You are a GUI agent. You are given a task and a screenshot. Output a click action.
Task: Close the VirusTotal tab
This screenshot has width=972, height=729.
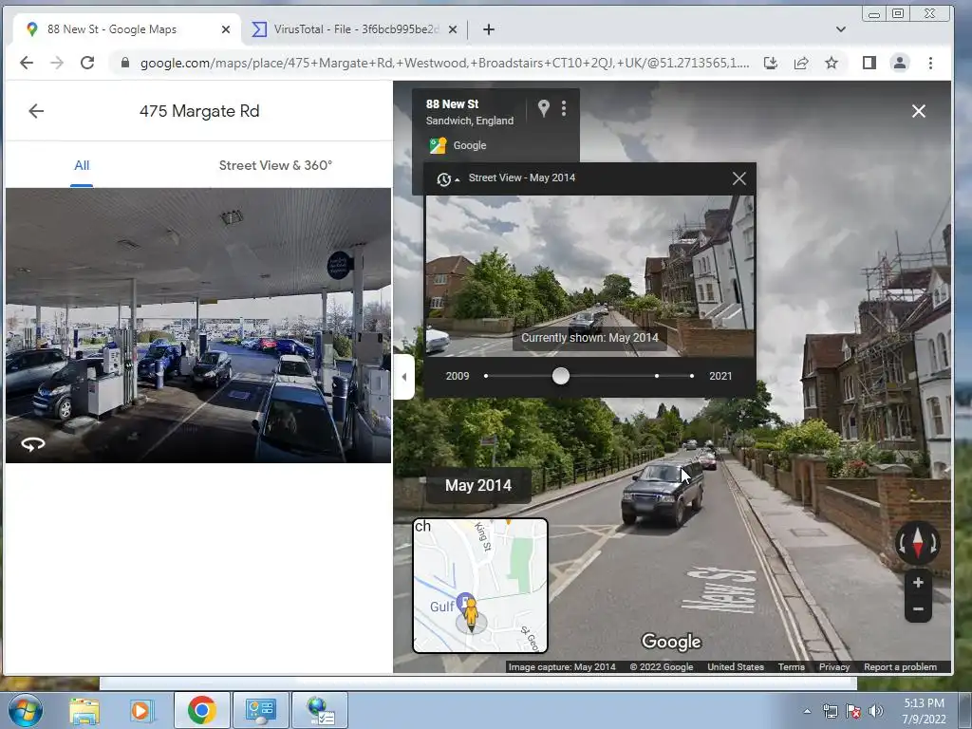point(453,29)
